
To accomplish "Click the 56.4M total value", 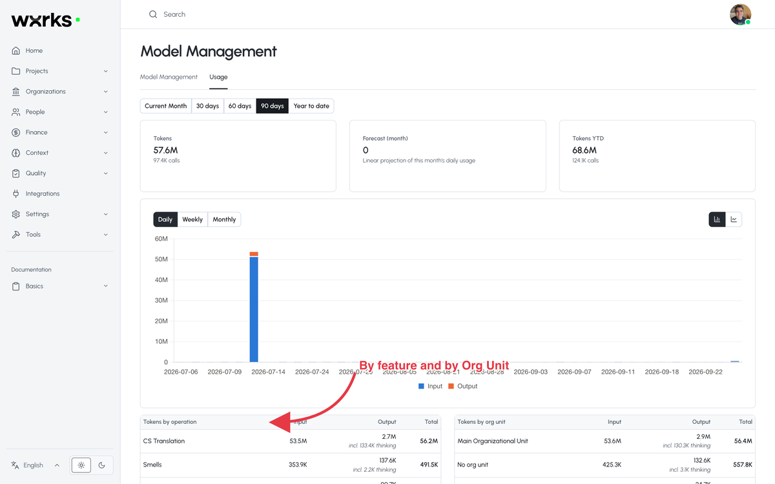I will pos(743,441).
